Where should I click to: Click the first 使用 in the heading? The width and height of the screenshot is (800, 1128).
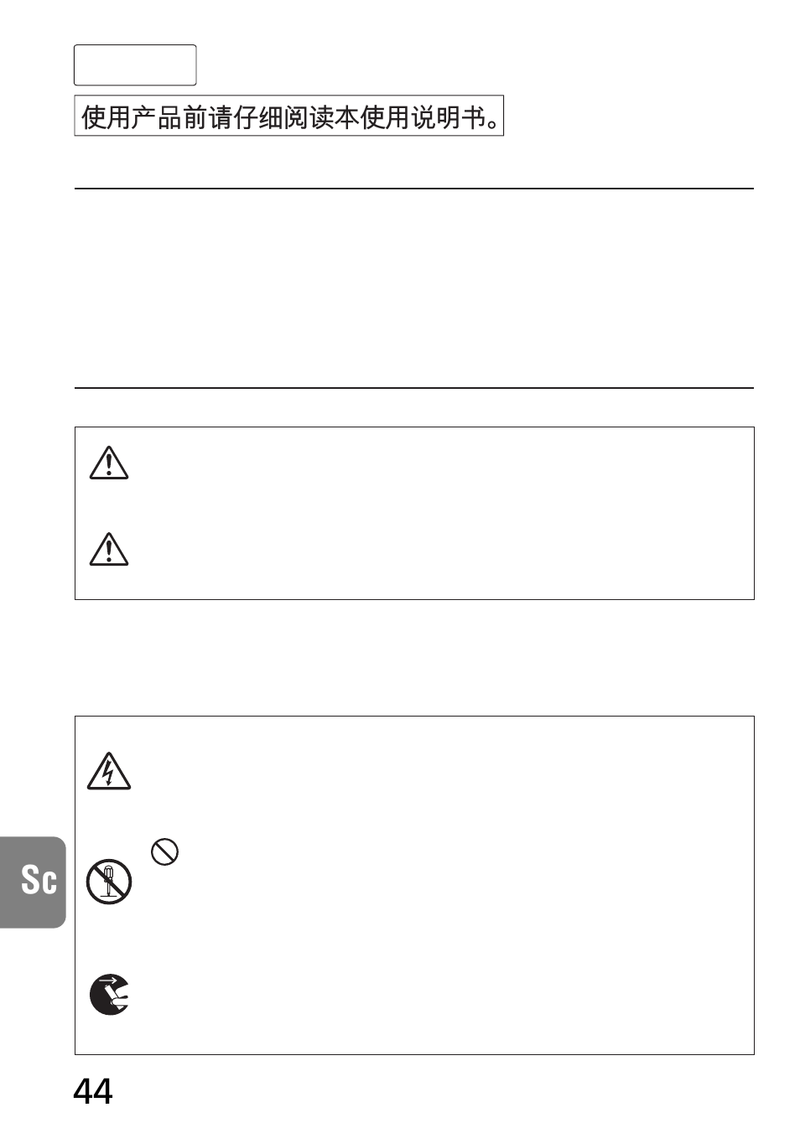(x=106, y=117)
